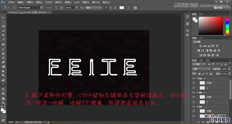The width and height of the screenshot is (232, 124).
Task: Add a Brightness/Contrast adjustment
Action: point(201,46)
